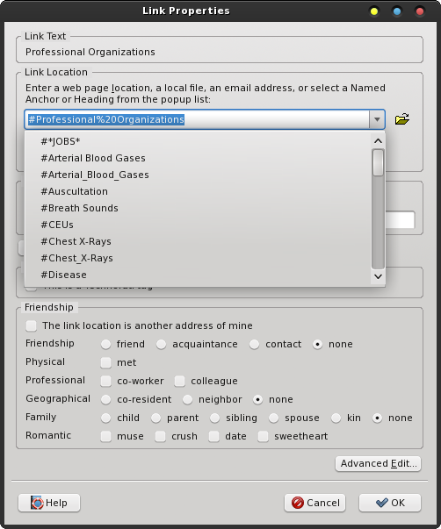Click the Cancel button
Image resolution: width=441 pixels, height=529 pixels.
(315, 503)
